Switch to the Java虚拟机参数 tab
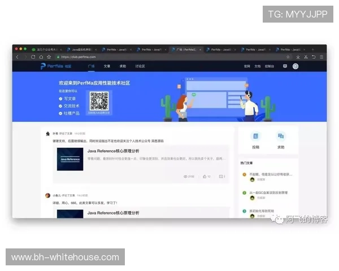 coord(82,50)
